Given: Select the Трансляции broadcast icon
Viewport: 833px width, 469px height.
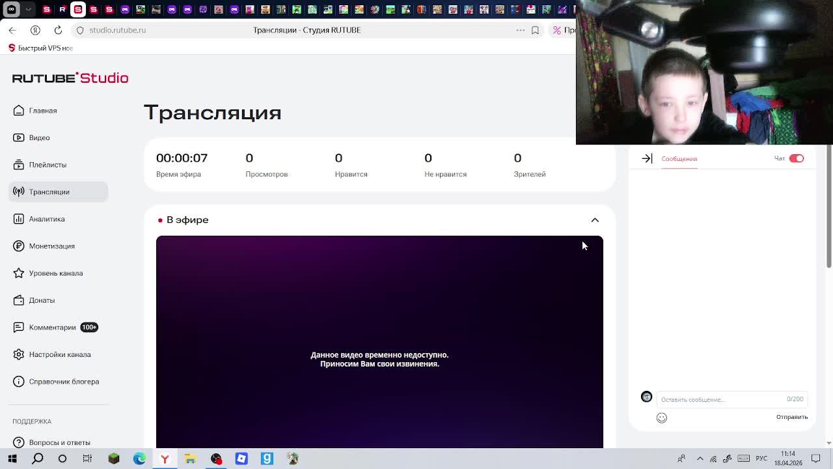Looking at the screenshot, I should pos(19,192).
